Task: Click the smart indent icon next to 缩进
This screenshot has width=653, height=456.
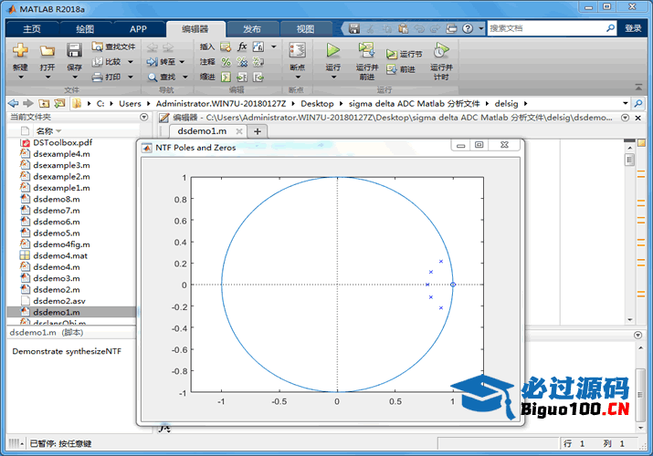Action: (x=226, y=77)
